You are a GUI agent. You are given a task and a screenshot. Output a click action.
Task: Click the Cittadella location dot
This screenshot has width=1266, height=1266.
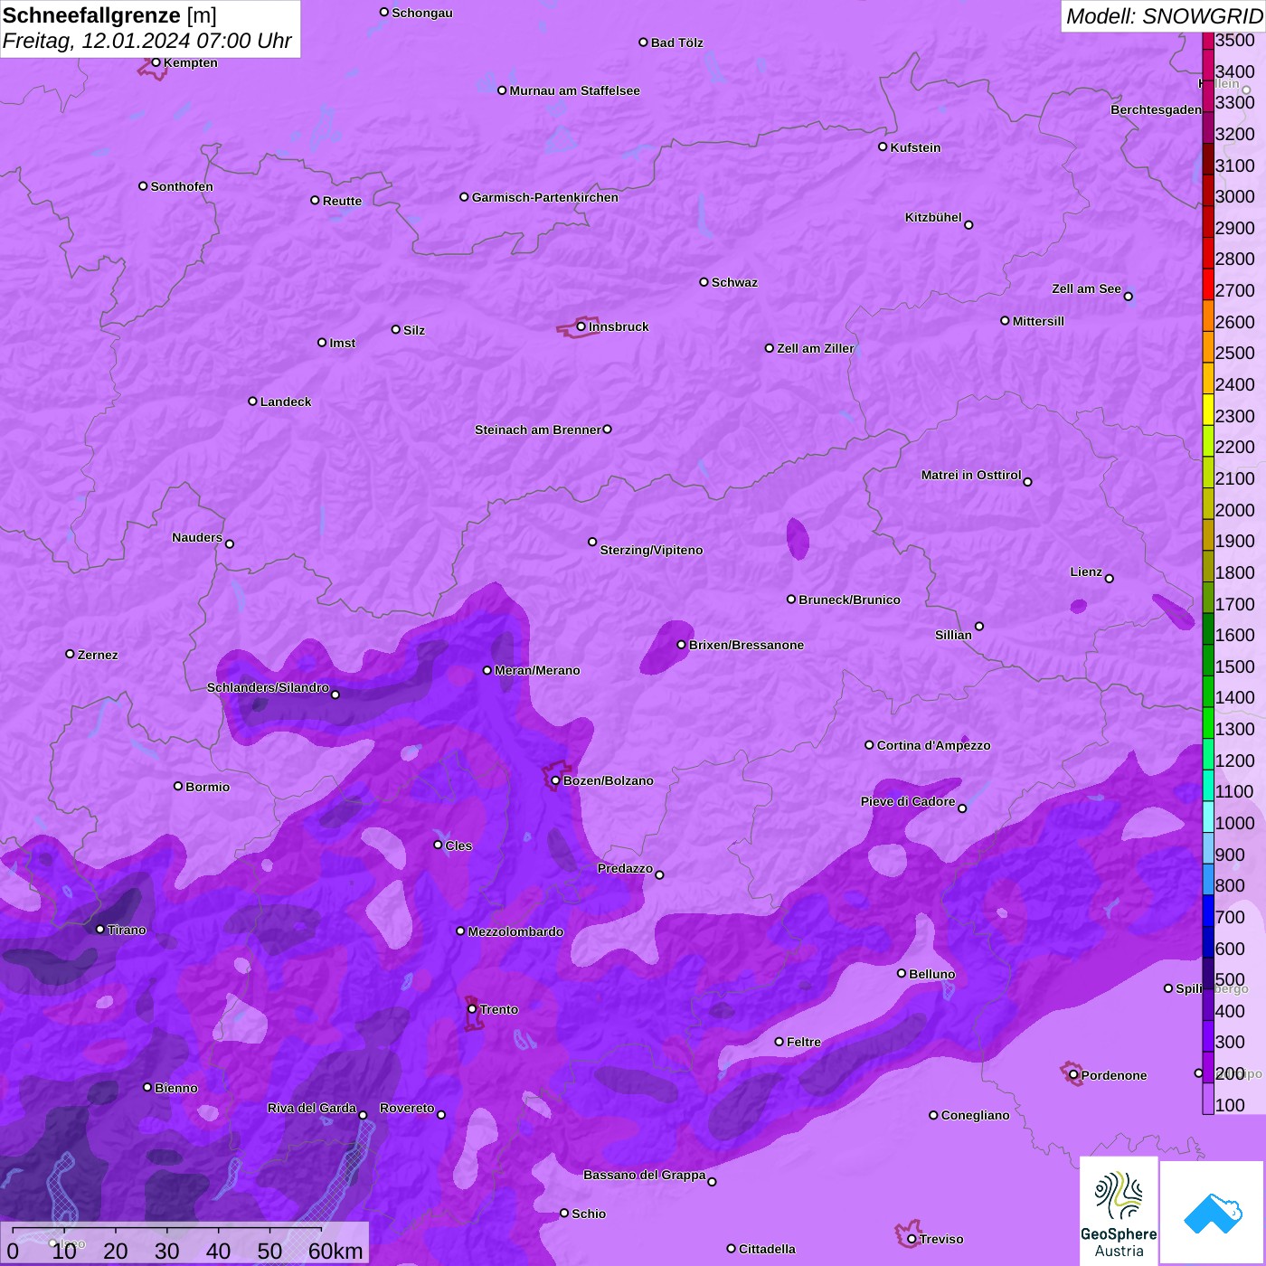tap(732, 1249)
